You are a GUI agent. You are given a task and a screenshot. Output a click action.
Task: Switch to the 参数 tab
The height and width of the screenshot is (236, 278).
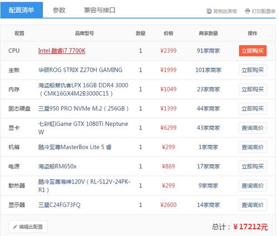coord(59,10)
